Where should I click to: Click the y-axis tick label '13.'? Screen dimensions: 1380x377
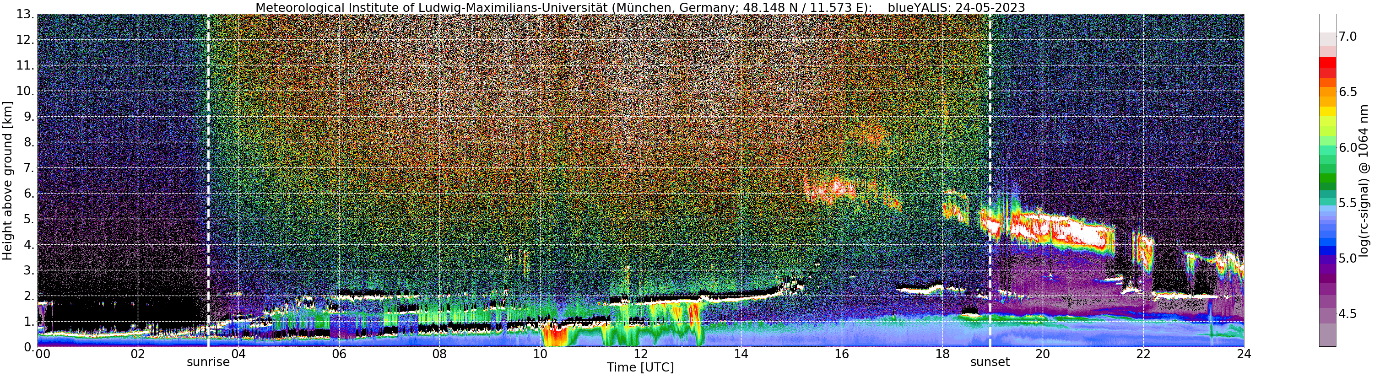[x=26, y=15]
